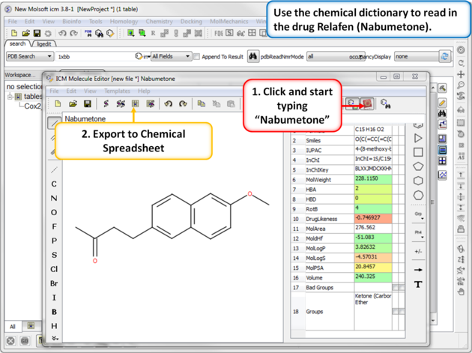This screenshot has width=472, height=353.
Task: Click the PDB search input containing 1xbb
Action: tap(95, 56)
